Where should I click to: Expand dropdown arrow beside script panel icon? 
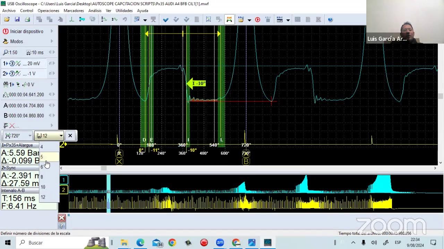(x=288, y=20)
